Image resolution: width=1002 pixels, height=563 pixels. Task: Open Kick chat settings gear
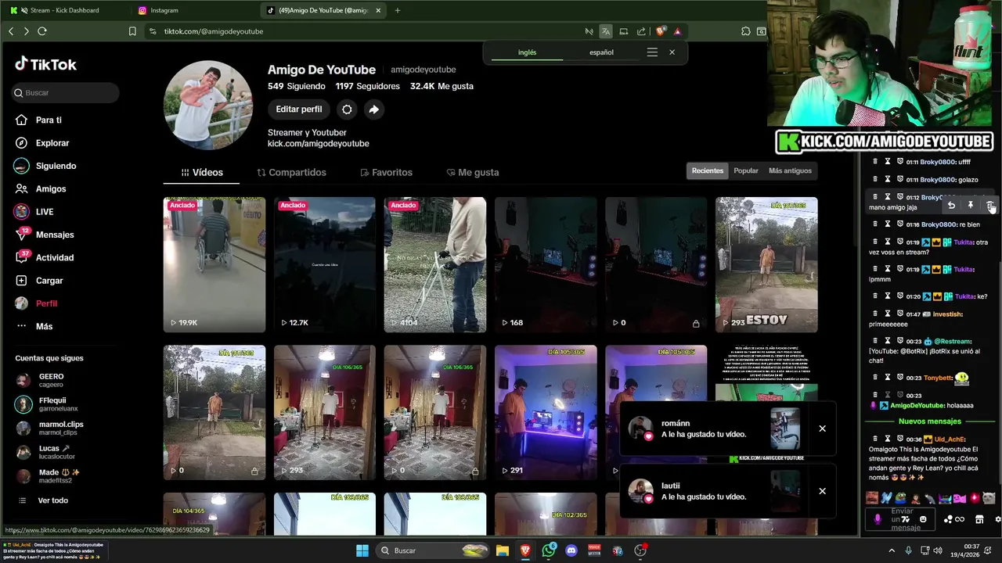coord(997,519)
